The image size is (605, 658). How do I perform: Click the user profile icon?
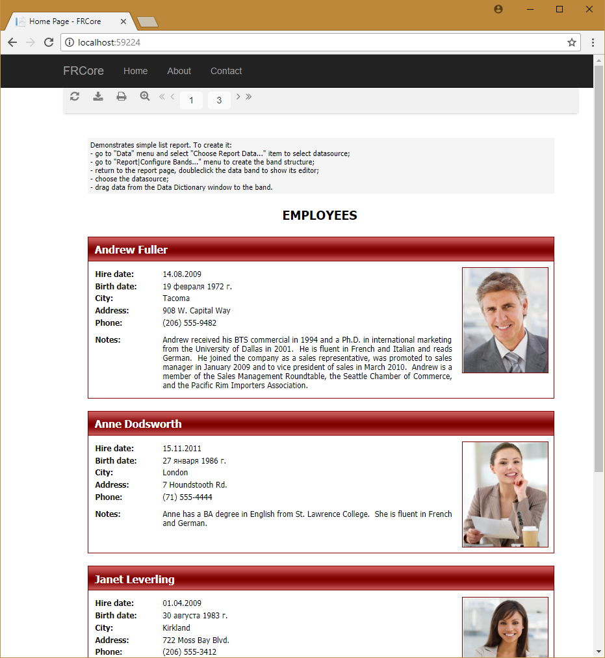click(x=498, y=9)
